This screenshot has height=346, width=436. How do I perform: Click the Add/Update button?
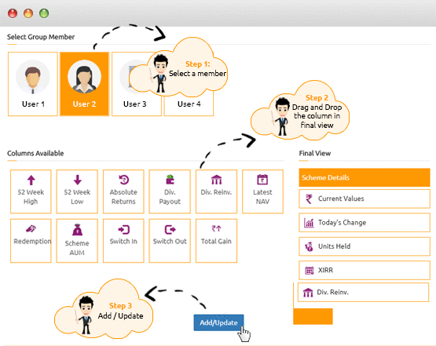(218, 322)
